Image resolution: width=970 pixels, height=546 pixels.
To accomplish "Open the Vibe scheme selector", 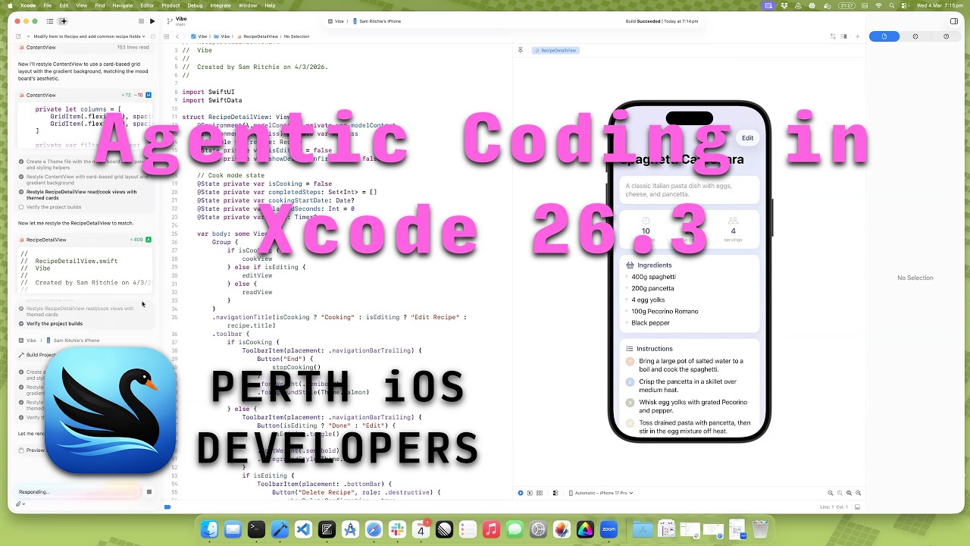I will 335,21.
